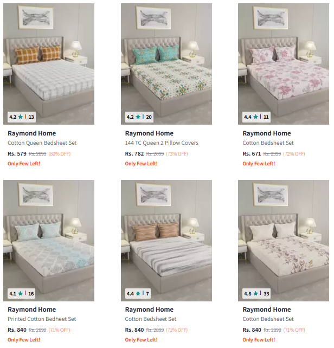Click the 4.2 star rating badge with 20 reviews
Viewport: 334px width, 348px height.
tap(139, 117)
